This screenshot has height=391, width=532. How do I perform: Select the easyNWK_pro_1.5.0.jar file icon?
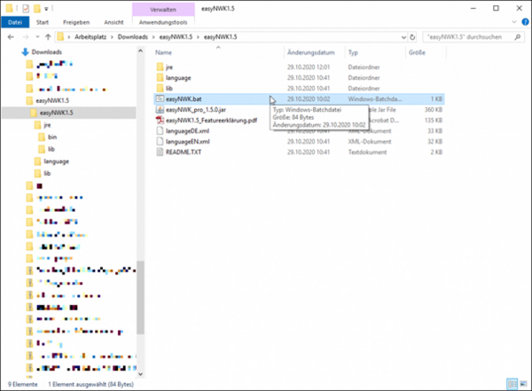(x=160, y=111)
